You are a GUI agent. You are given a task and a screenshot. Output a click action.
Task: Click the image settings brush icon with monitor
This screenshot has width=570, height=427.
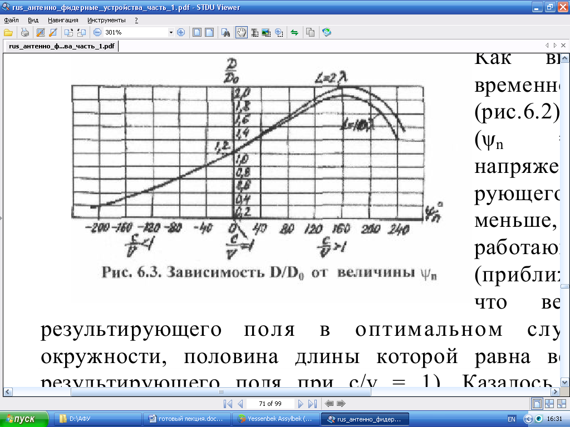pos(41,33)
